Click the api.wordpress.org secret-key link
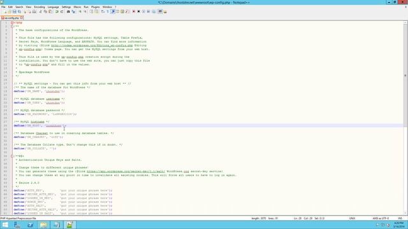The height and width of the screenshot is (229, 408). click(126, 171)
